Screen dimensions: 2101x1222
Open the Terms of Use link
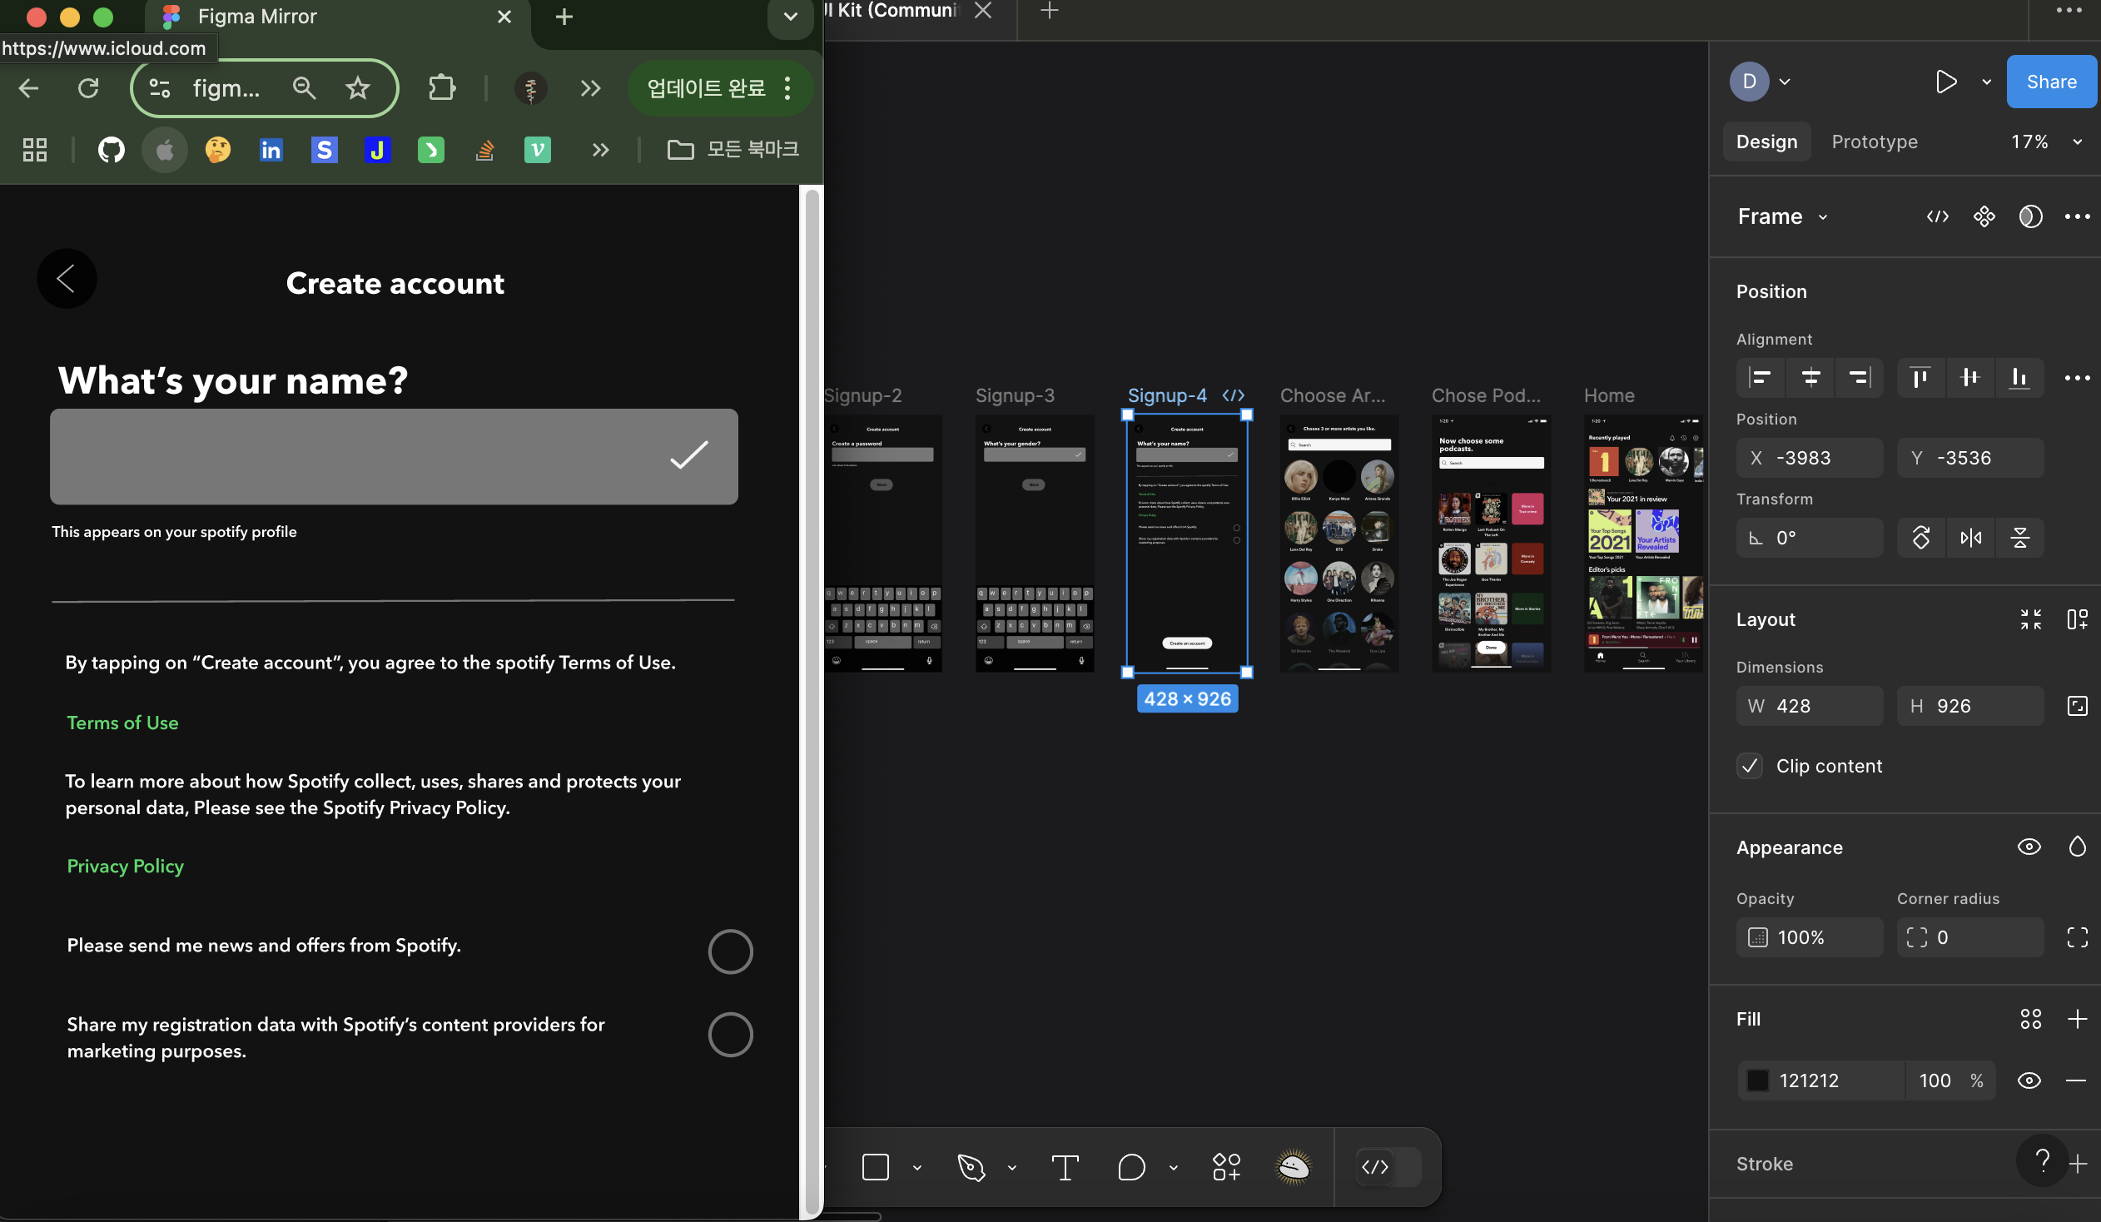122,723
